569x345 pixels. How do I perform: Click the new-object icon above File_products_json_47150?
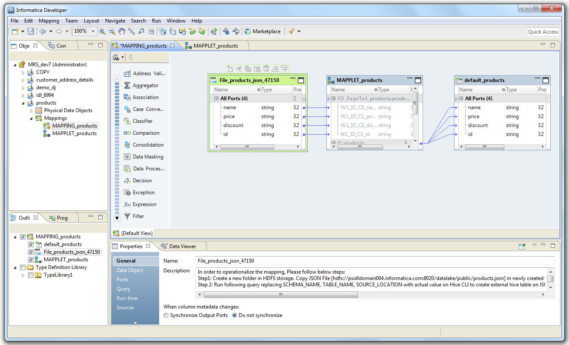[x=230, y=68]
